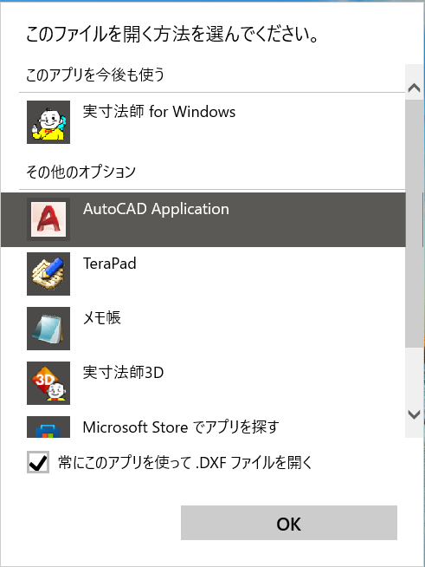425x567 pixels.
Task: Choose the TeraPad pencil icon
Action: tap(48, 274)
